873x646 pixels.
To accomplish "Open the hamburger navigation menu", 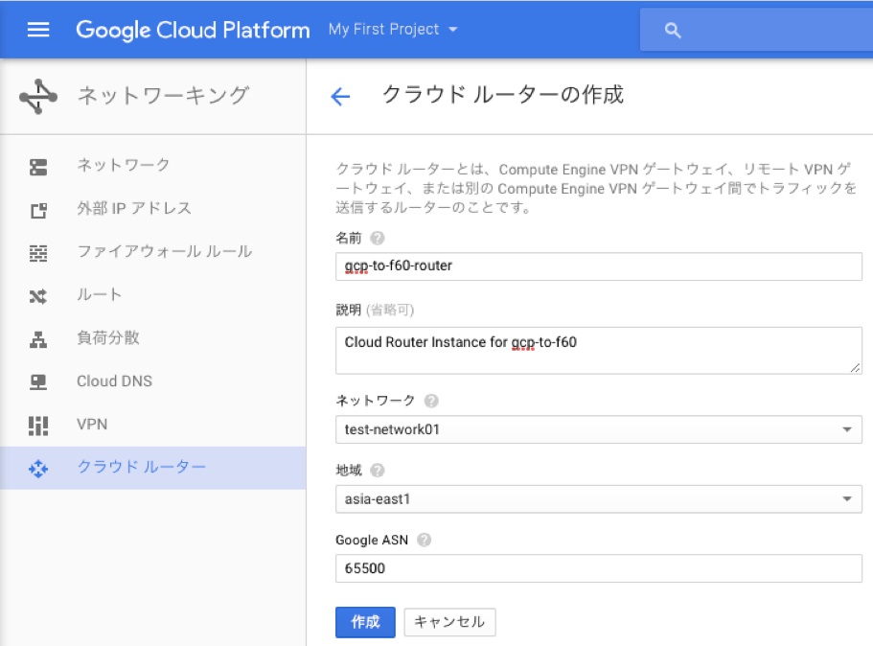I will click(x=38, y=30).
